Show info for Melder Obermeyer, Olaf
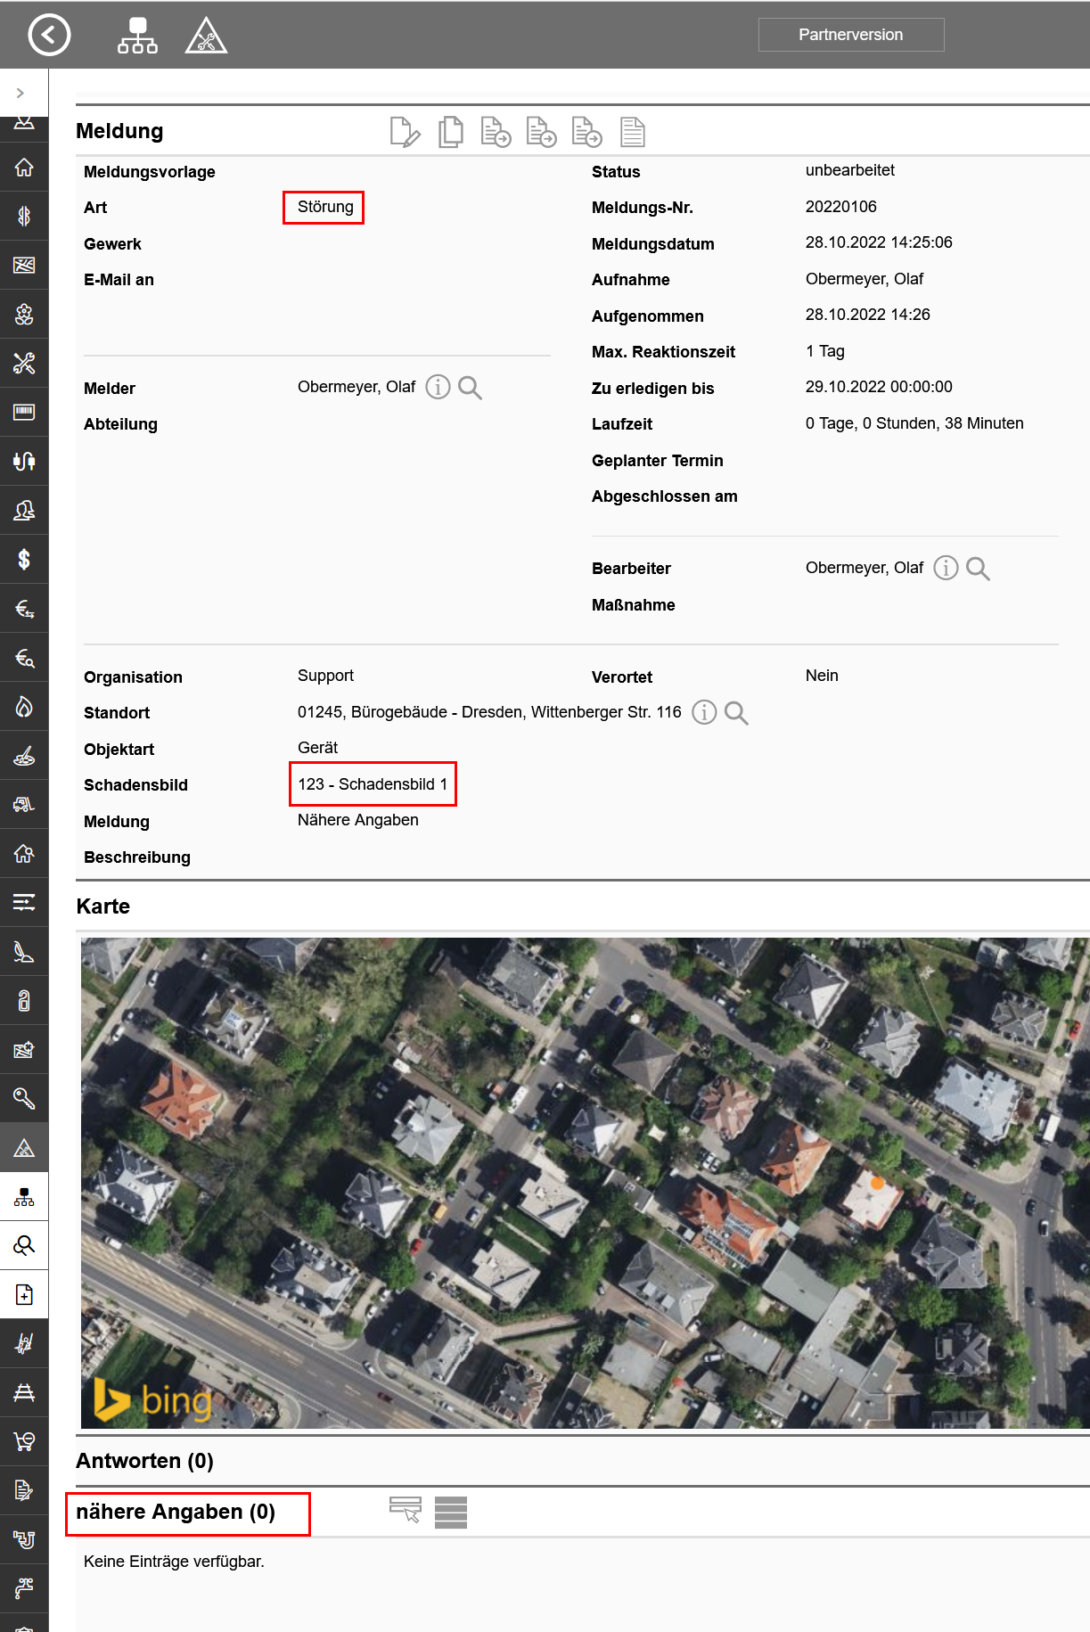This screenshot has height=1632, width=1090. (x=438, y=387)
